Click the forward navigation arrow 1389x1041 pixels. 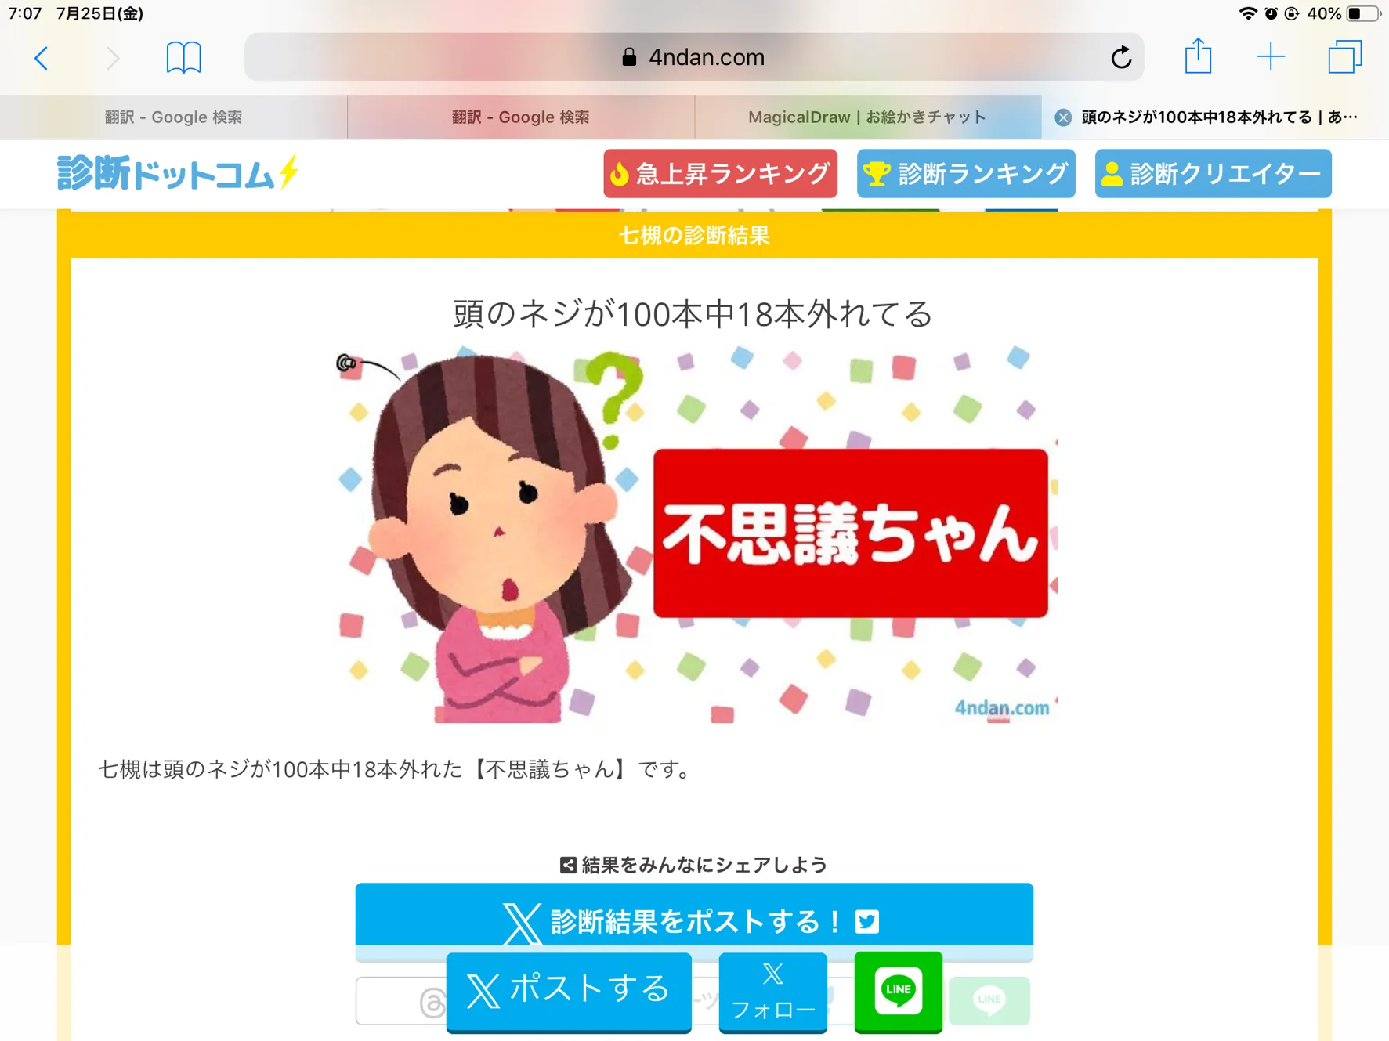click(113, 58)
